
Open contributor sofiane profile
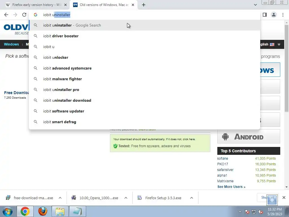click(x=222, y=159)
